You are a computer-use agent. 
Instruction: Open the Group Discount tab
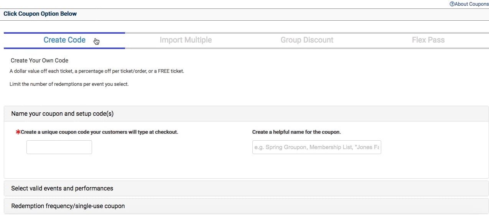point(307,40)
